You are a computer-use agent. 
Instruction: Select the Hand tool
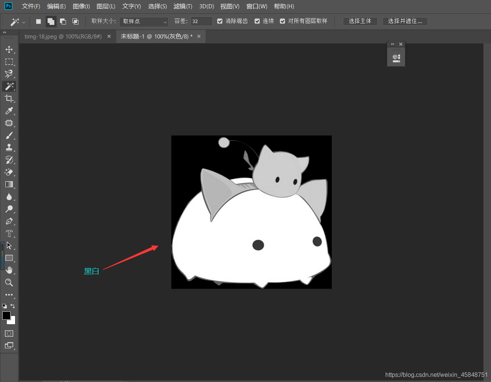9,270
